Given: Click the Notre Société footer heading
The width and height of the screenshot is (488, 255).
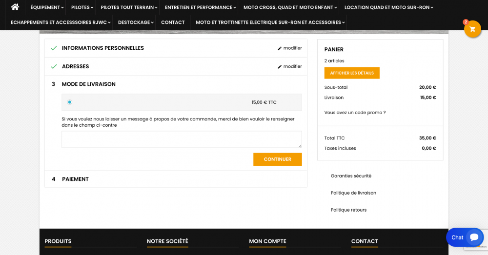Looking at the screenshot, I should click(167, 241).
